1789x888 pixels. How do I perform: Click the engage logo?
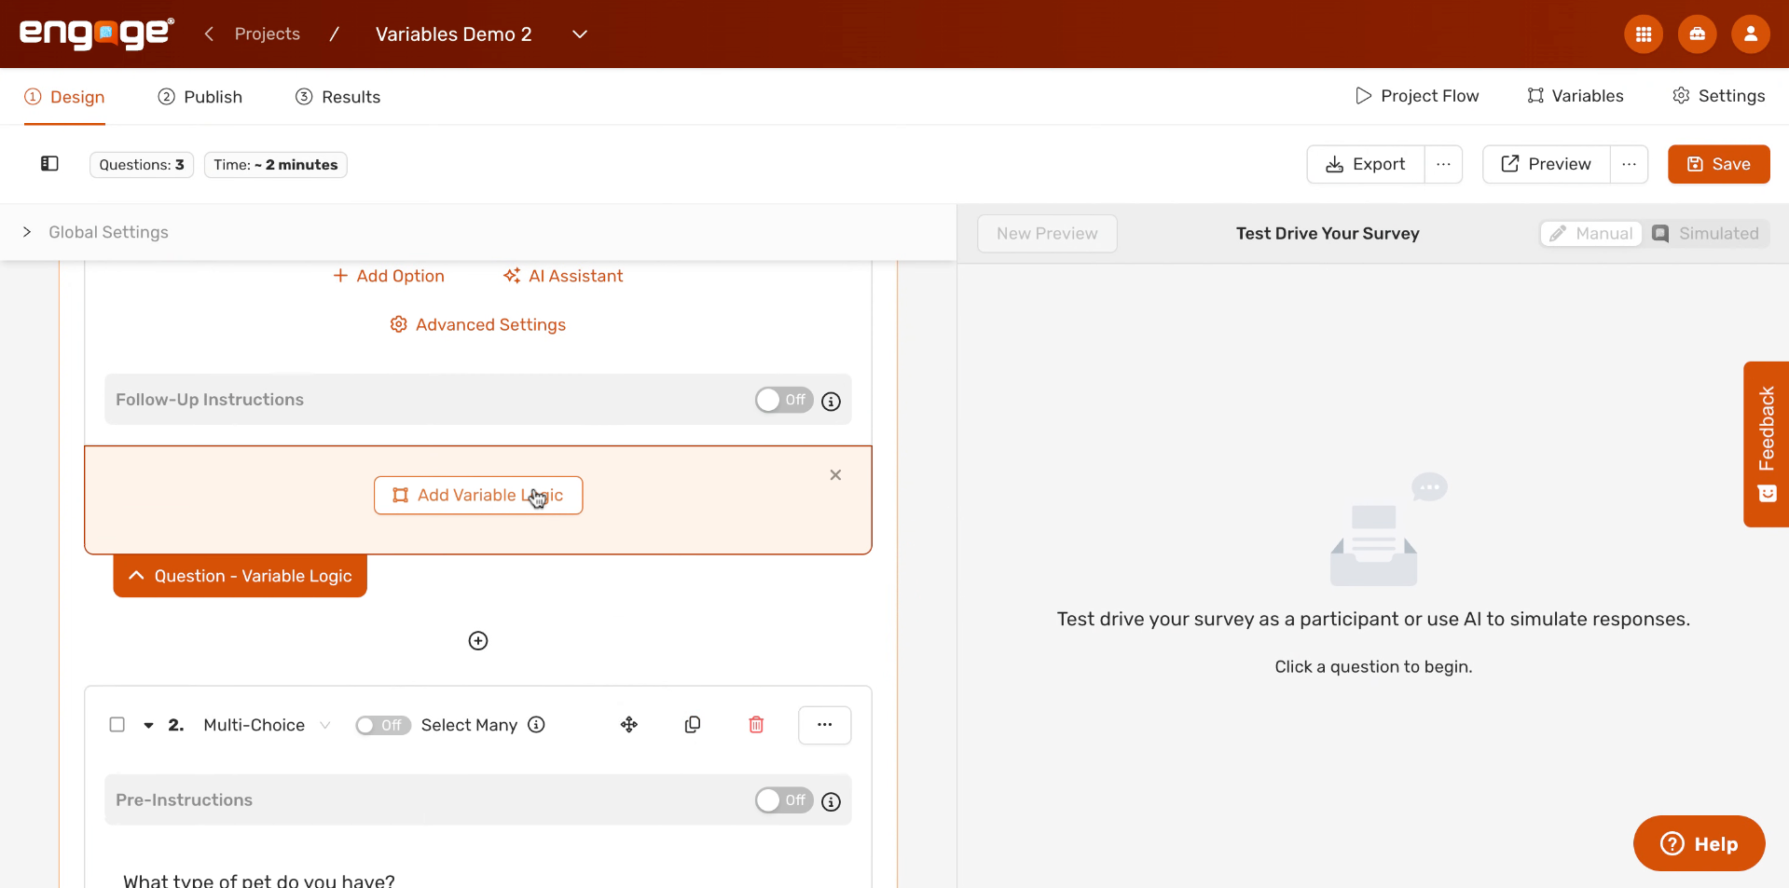97,34
